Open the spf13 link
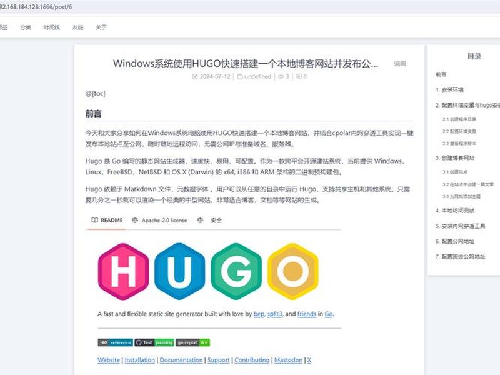500x375 pixels. pos(275,314)
